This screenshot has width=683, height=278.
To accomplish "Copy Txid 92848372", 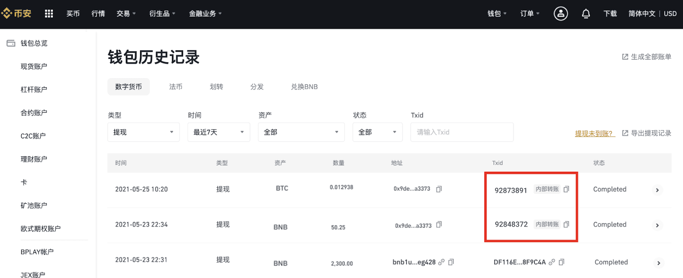I will [x=566, y=224].
